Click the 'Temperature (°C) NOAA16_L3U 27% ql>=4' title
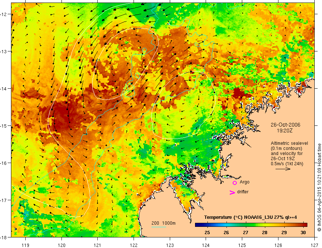The height and width of the screenshot is (248, 322). 250,217
